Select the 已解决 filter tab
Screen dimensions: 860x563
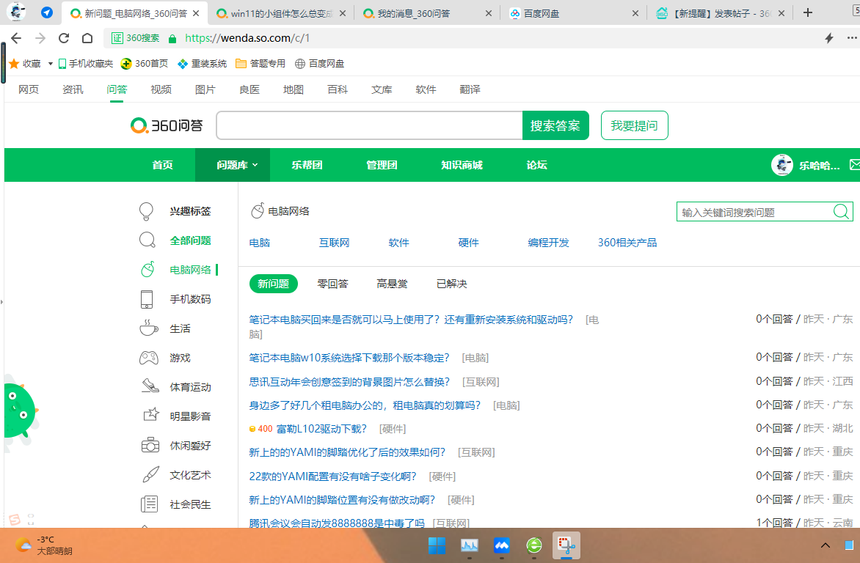coord(451,284)
